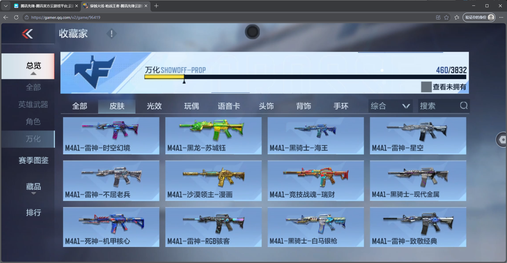Select the M4A1-竞技战魂-瑞财 skin card
Screen dimensions: 507x263
click(x=316, y=181)
